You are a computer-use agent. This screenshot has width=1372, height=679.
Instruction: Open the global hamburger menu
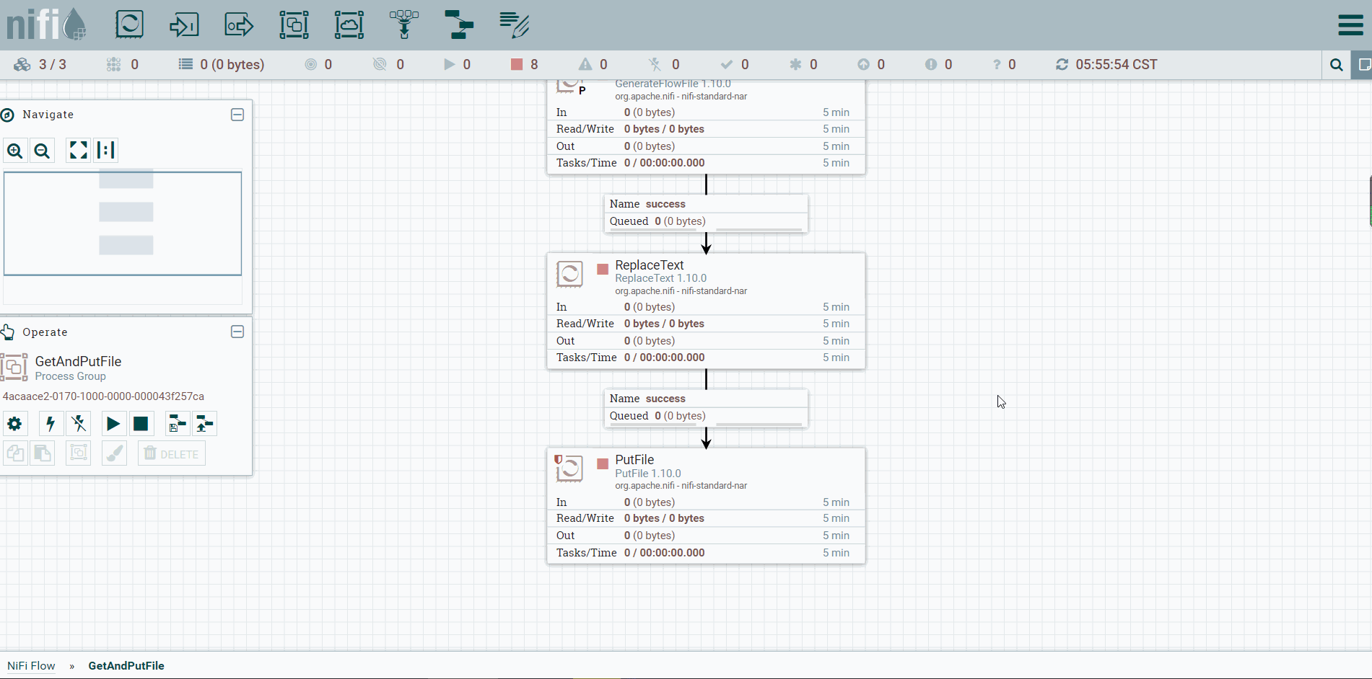click(x=1350, y=25)
